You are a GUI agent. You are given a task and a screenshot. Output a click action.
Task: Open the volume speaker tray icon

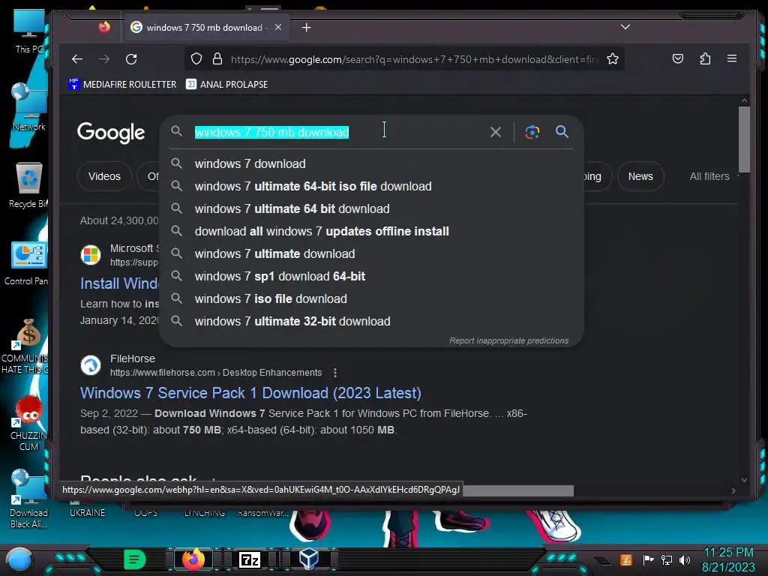click(x=684, y=559)
